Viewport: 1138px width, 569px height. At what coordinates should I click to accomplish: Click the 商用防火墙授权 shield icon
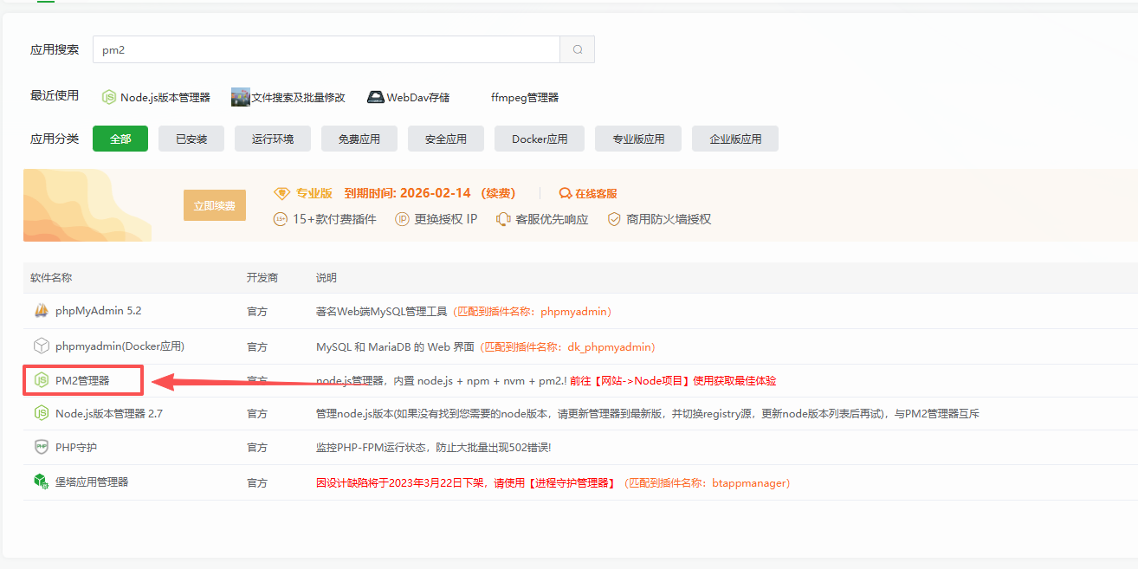(x=614, y=219)
